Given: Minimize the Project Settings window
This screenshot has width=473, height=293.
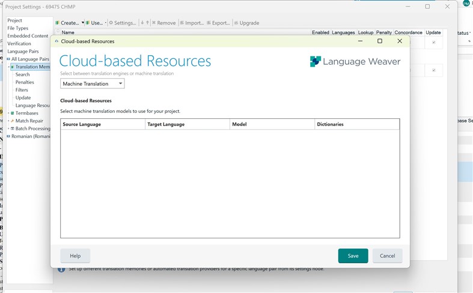Looking at the screenshot, I should (x=408, y=7).
